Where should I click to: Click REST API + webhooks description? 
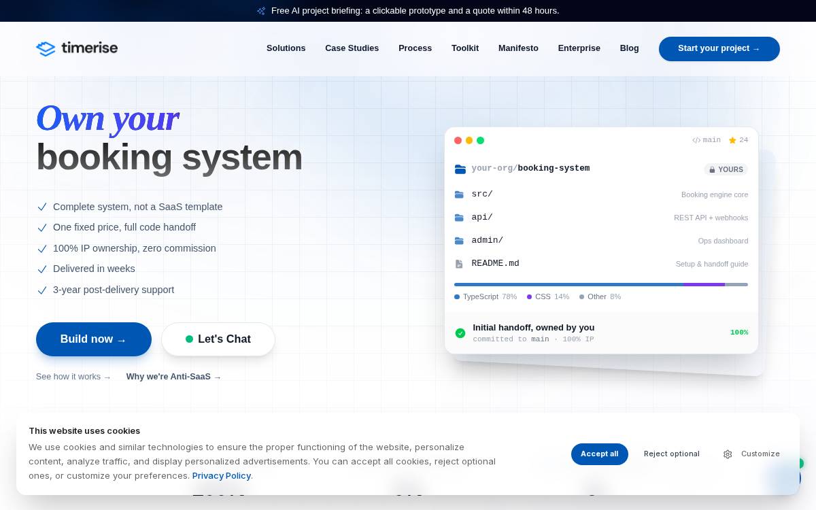tap(711, 218)
